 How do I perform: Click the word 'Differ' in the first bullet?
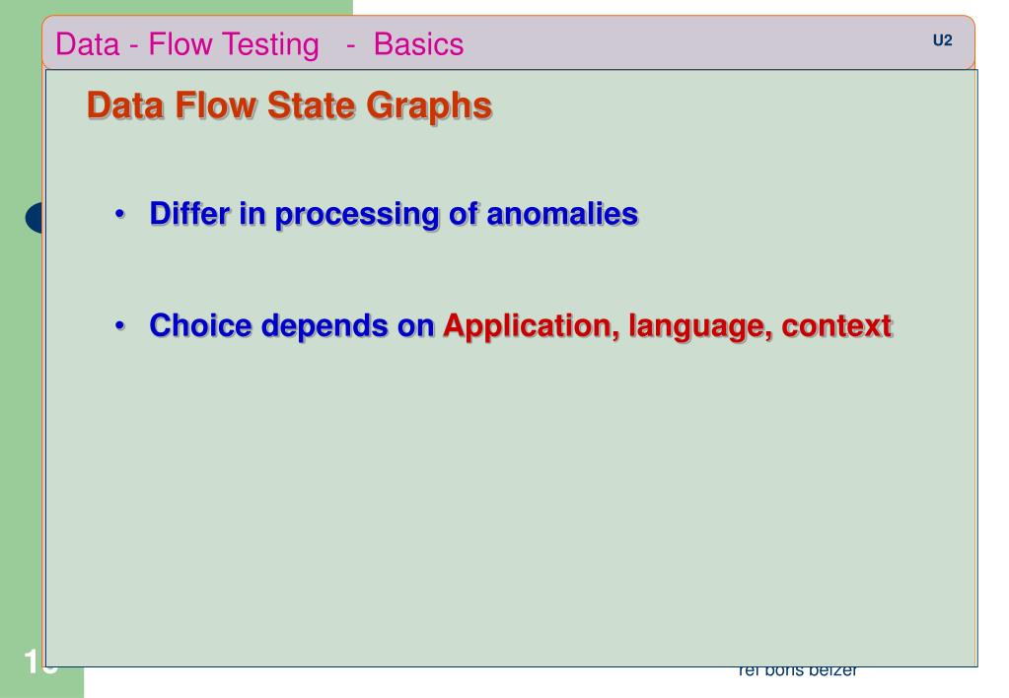189,214
